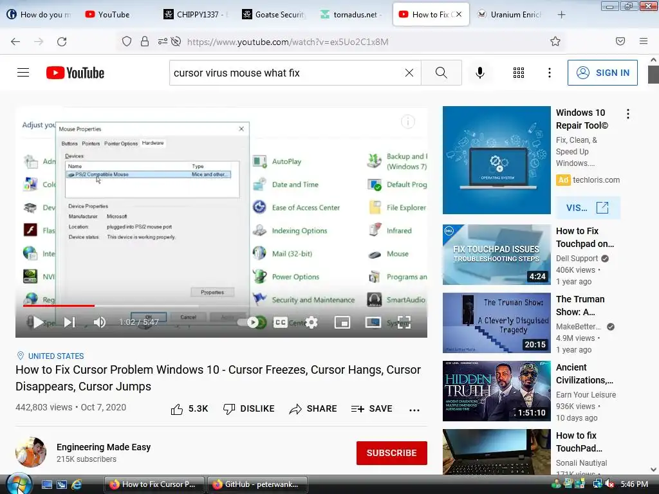
Task: Open player settings gear
Action: [x=311, y=322]
